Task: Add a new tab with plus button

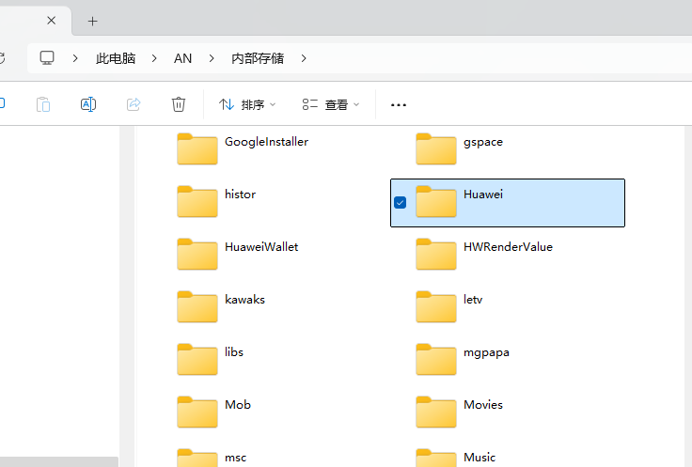Action: click(x=92, y=22)
